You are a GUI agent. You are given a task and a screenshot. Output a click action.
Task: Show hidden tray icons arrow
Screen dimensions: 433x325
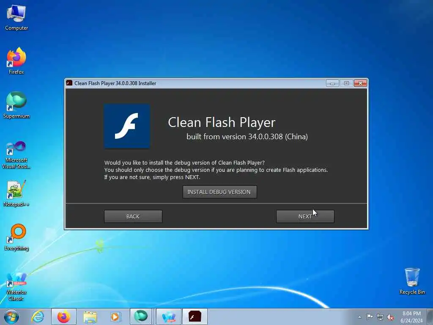pyautogui.click(x=359, y=317)
